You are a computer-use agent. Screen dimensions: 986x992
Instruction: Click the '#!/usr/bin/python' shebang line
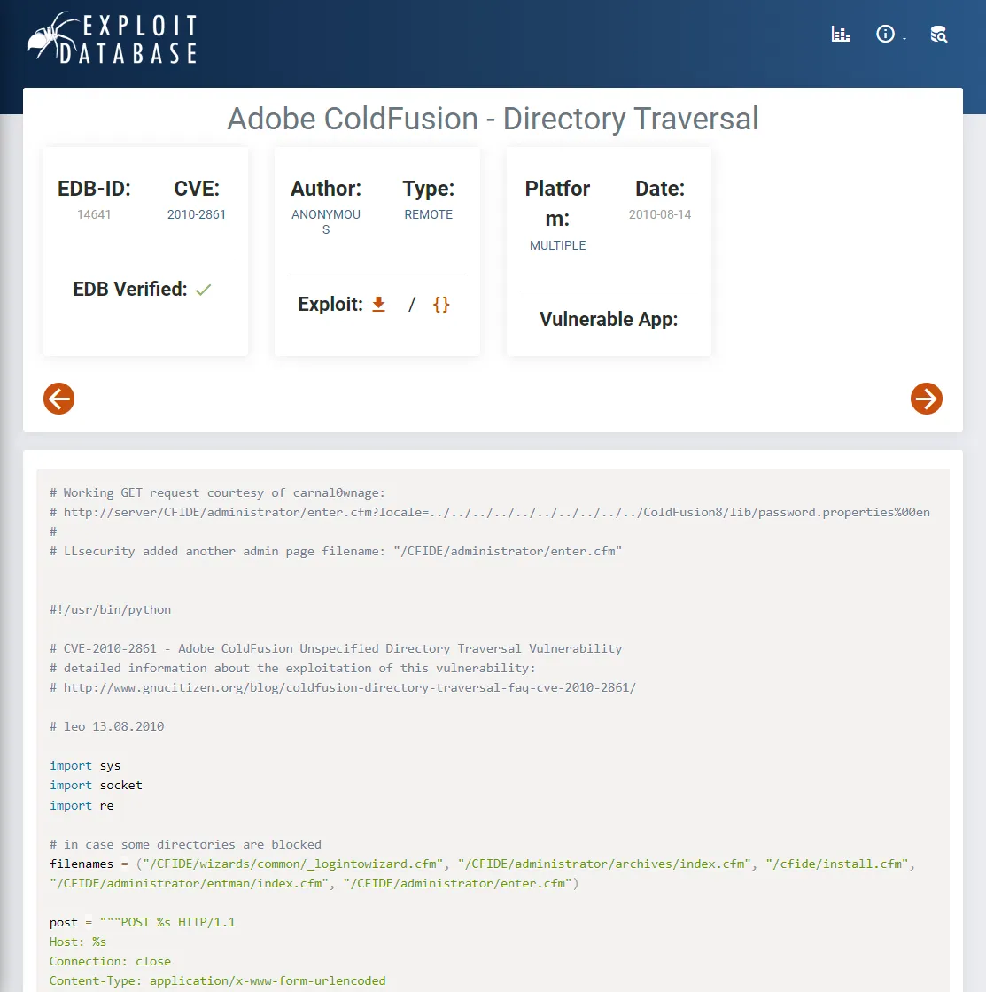pos(110,610)
